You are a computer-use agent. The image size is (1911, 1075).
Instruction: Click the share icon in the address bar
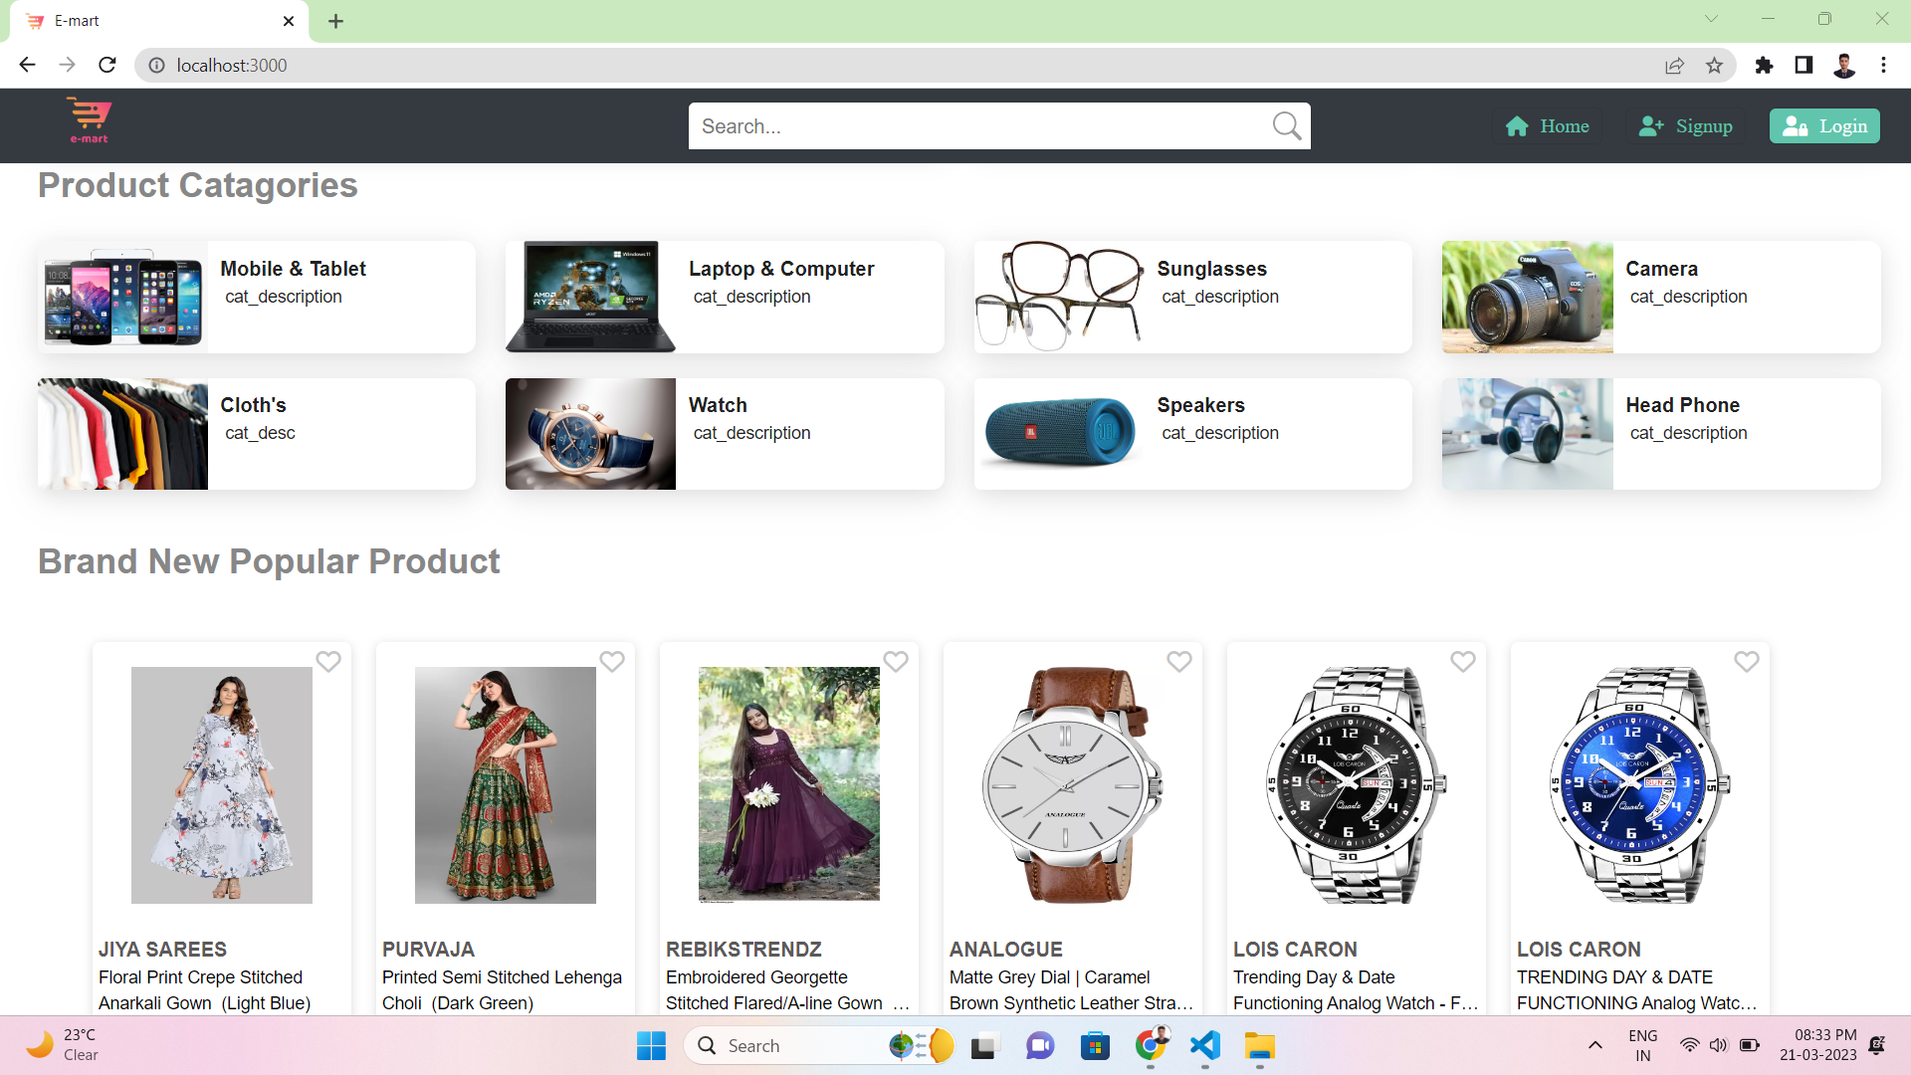1675,65
